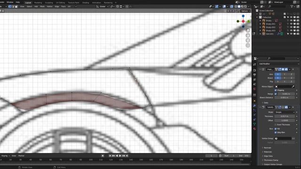Open the timeline Keying popover
This screenshot has height=169, width=301.
pos(5,156)
